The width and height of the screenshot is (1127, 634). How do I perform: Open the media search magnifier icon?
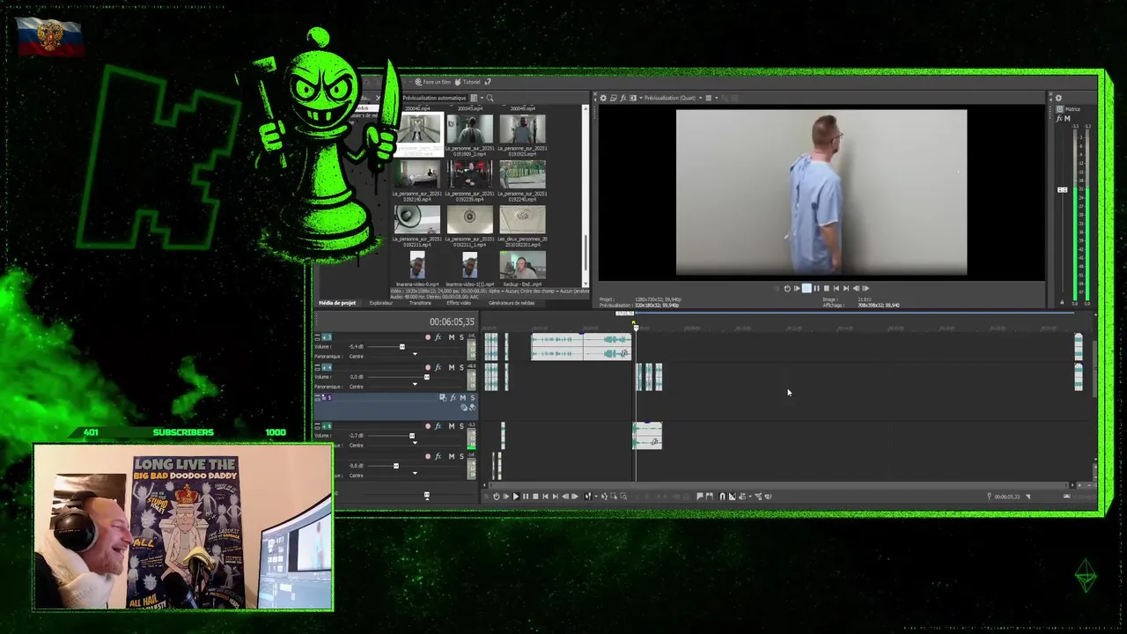coord(490,98)
